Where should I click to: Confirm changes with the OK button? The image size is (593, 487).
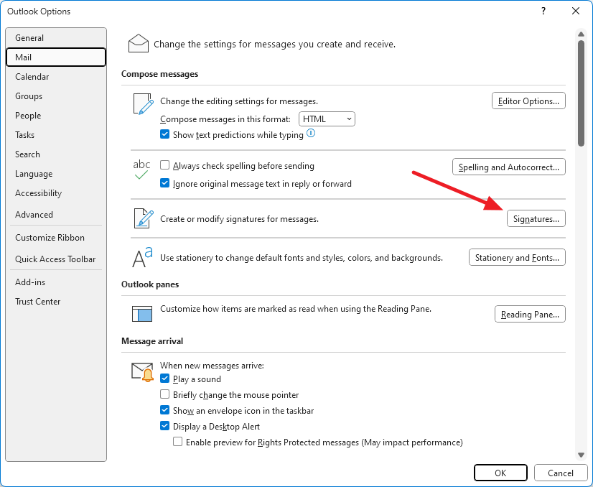(x=500, y=473)
